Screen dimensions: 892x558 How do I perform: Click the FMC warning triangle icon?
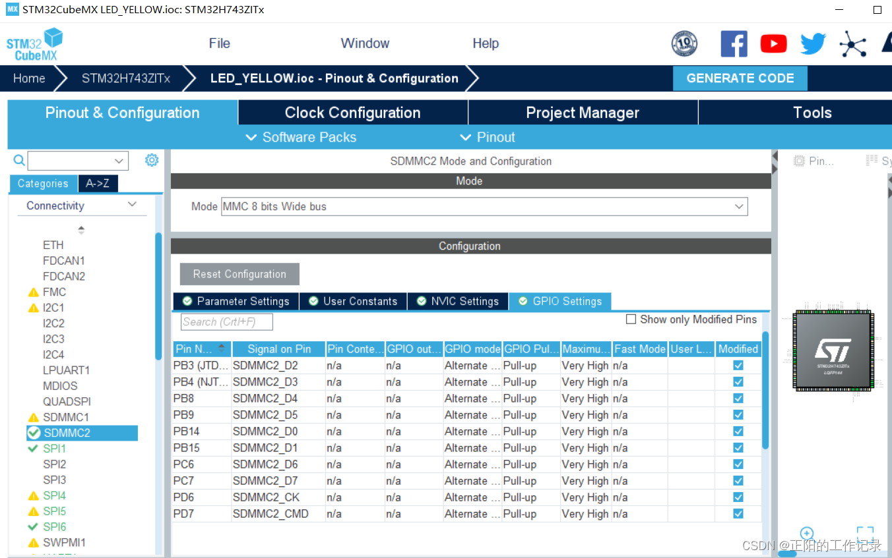[34, 293]
